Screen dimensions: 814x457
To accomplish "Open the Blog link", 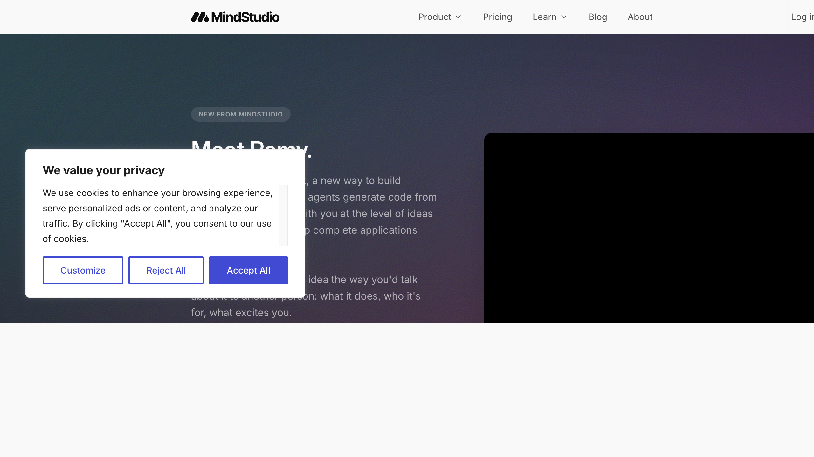I will [597, 17].
